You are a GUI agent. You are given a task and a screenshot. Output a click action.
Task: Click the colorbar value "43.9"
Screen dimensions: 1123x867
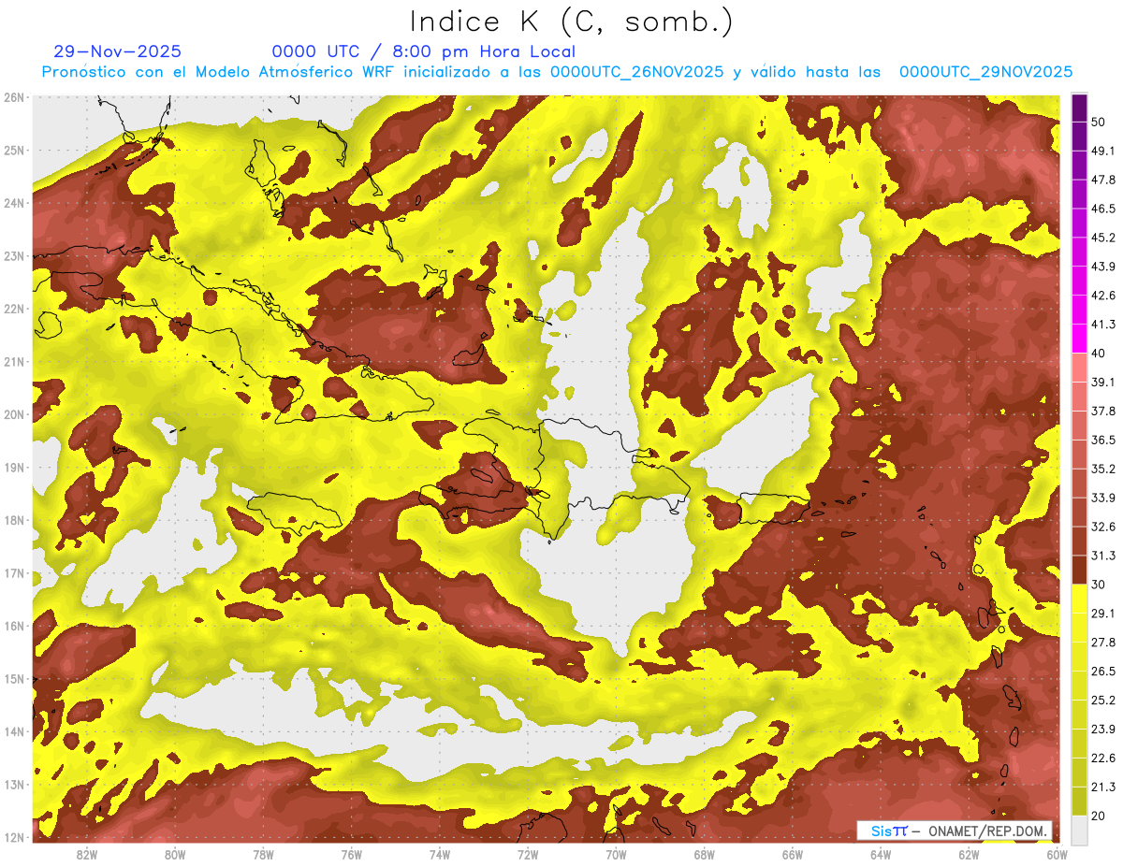pos(1103,267)
